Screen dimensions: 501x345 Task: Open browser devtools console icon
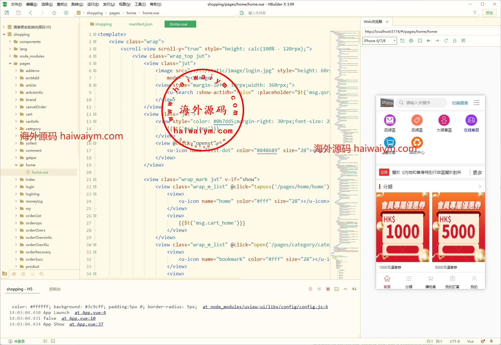(x=420, y=41)
